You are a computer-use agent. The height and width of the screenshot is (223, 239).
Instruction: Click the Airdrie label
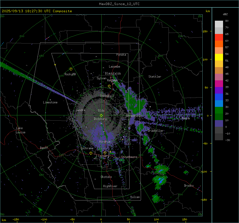point(105,142)
